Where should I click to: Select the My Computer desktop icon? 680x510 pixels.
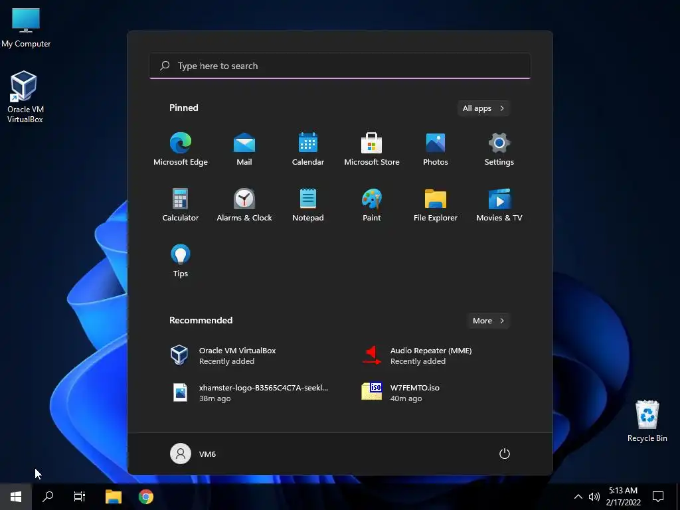(x=26, y=28)
